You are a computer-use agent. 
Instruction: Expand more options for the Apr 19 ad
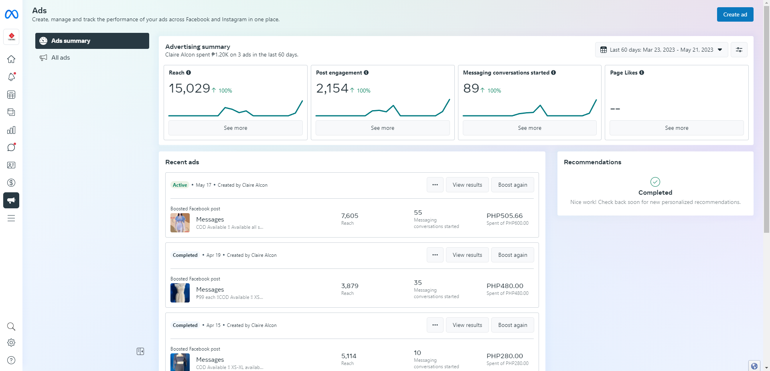click(435, 255)
